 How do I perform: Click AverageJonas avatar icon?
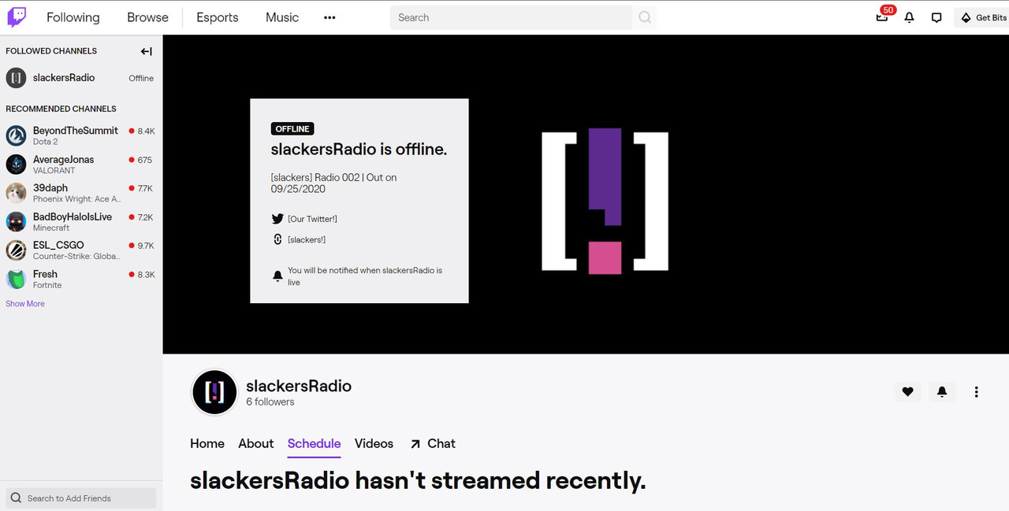pos(17,165)
